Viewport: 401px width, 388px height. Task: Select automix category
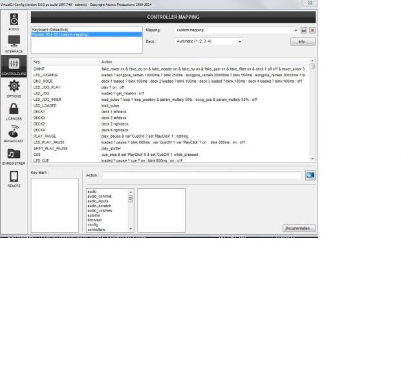[x=107, y=215]
